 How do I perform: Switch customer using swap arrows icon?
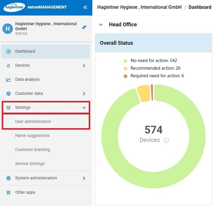[x=84, y=27]
